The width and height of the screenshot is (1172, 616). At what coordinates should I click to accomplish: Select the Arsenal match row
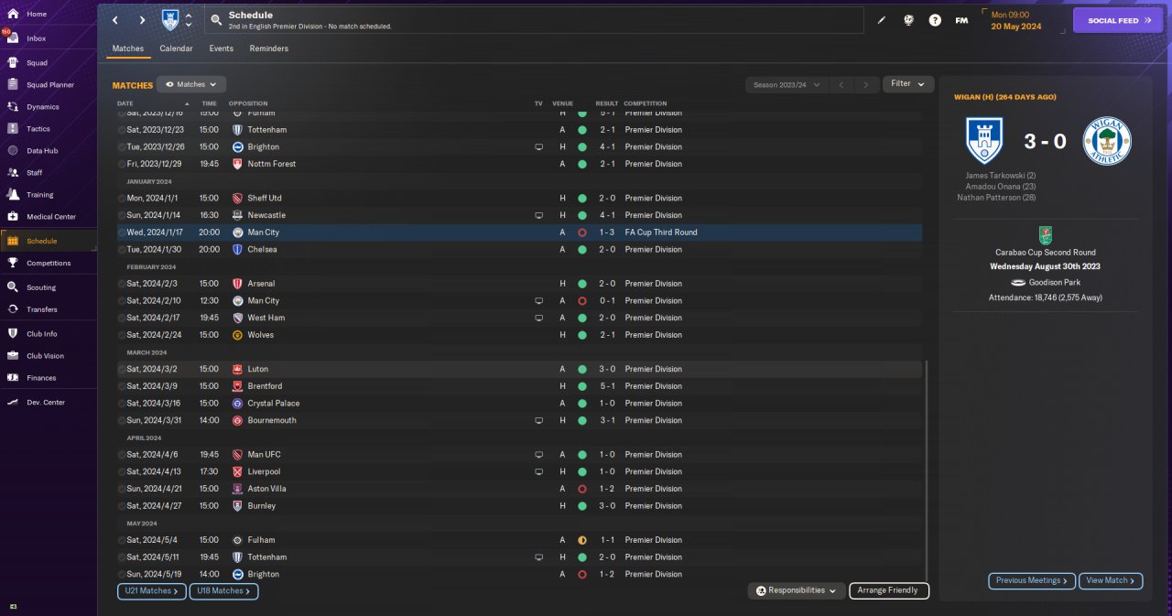point(519,284)
